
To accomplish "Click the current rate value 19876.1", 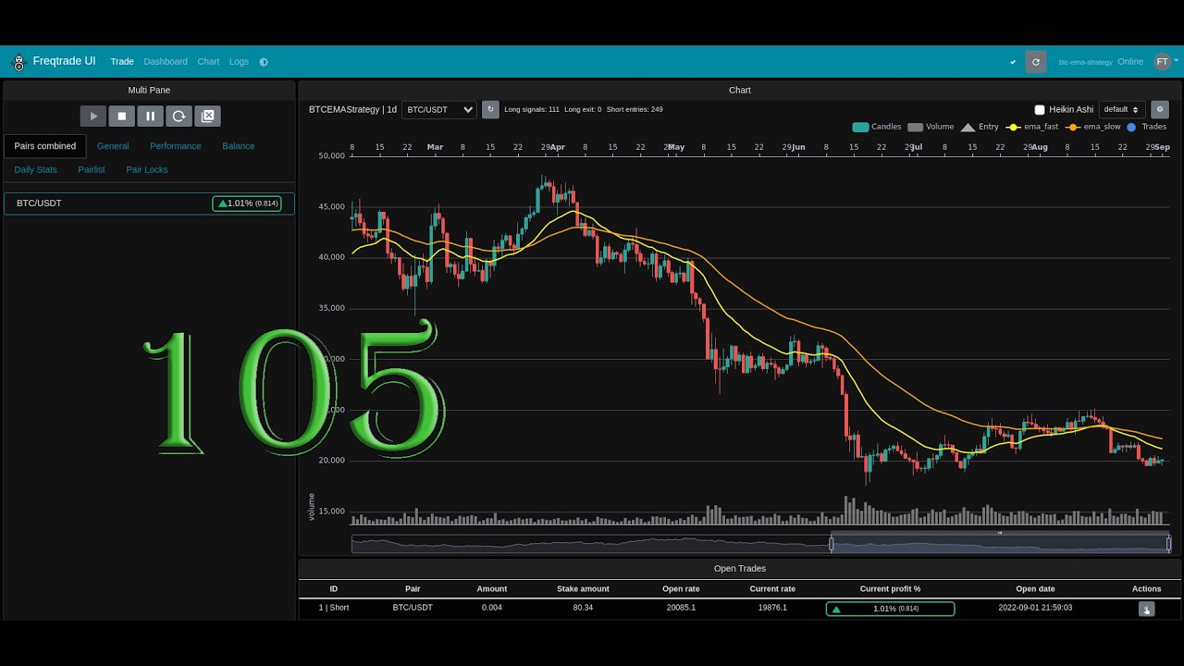I will tap(772, 608).
